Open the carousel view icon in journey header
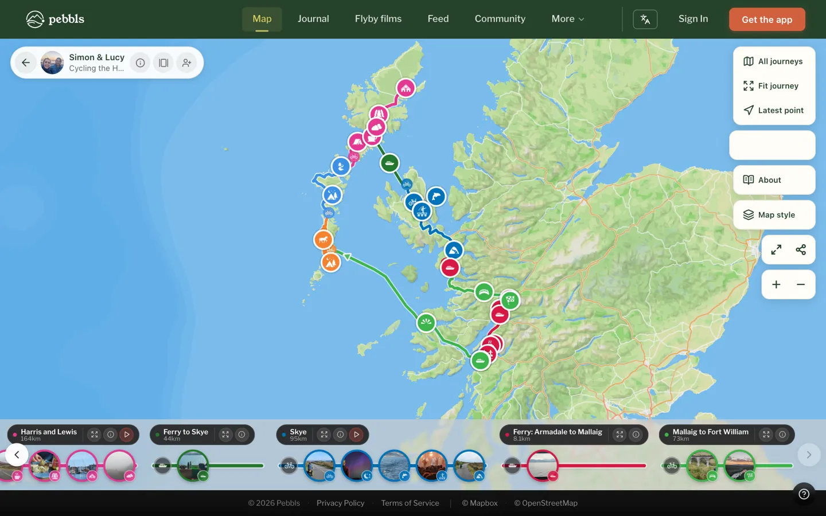This screenshot has height=516, width=826. (163, 62)
